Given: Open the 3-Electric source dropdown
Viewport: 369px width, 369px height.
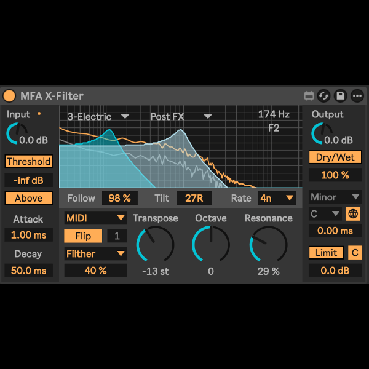Looking at the screenshot, I should (x=98, y=116).
